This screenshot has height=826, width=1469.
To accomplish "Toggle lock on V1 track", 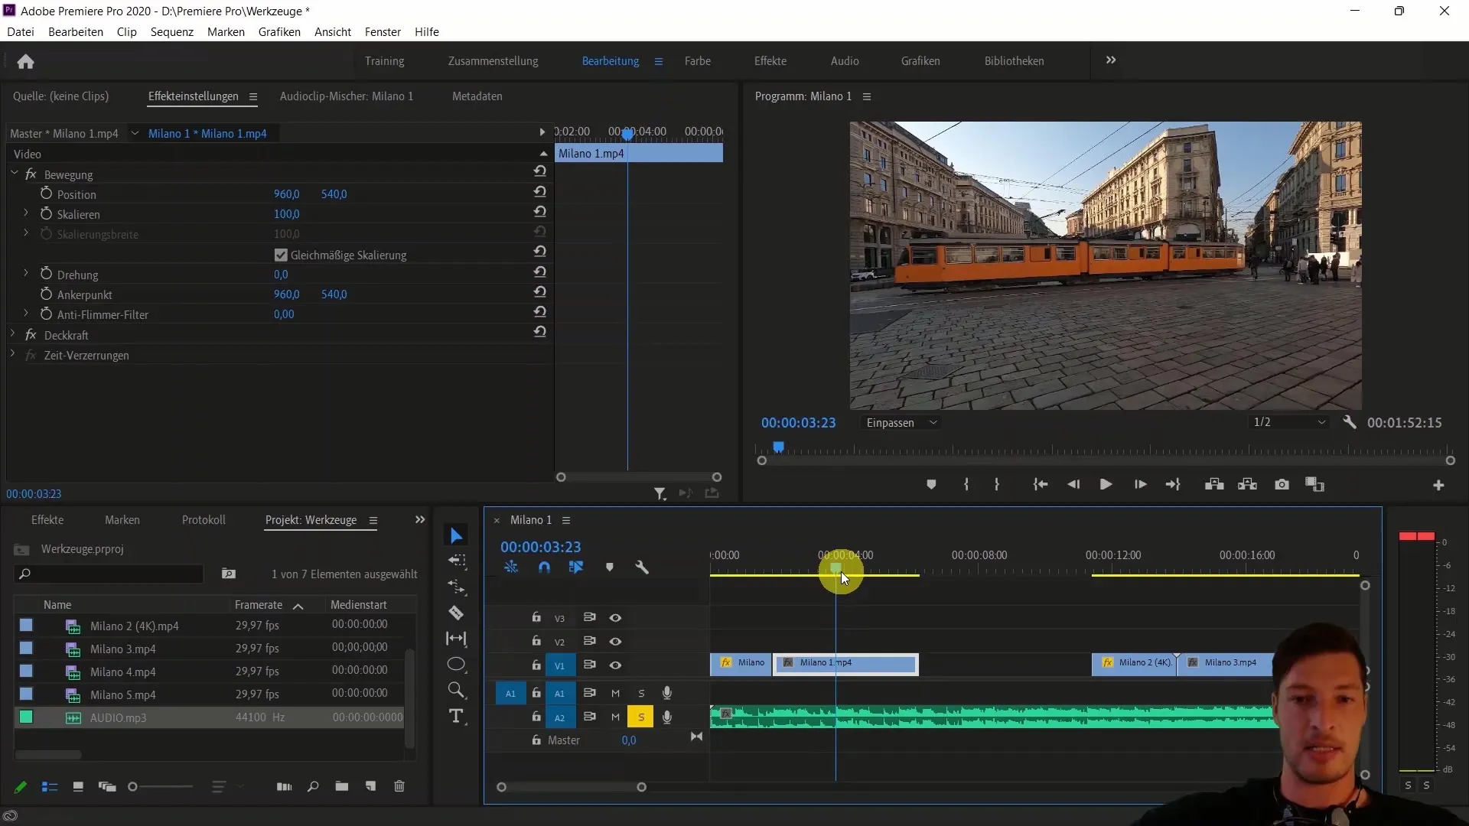I will (x=536, y=665).
